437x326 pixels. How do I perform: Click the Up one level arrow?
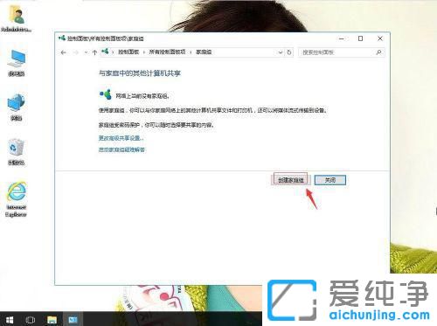94,52
